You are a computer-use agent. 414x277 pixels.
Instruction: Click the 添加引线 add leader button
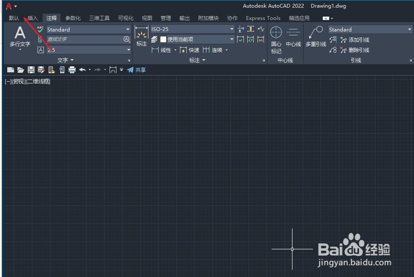pyautogui.click(x=355, y=40)
